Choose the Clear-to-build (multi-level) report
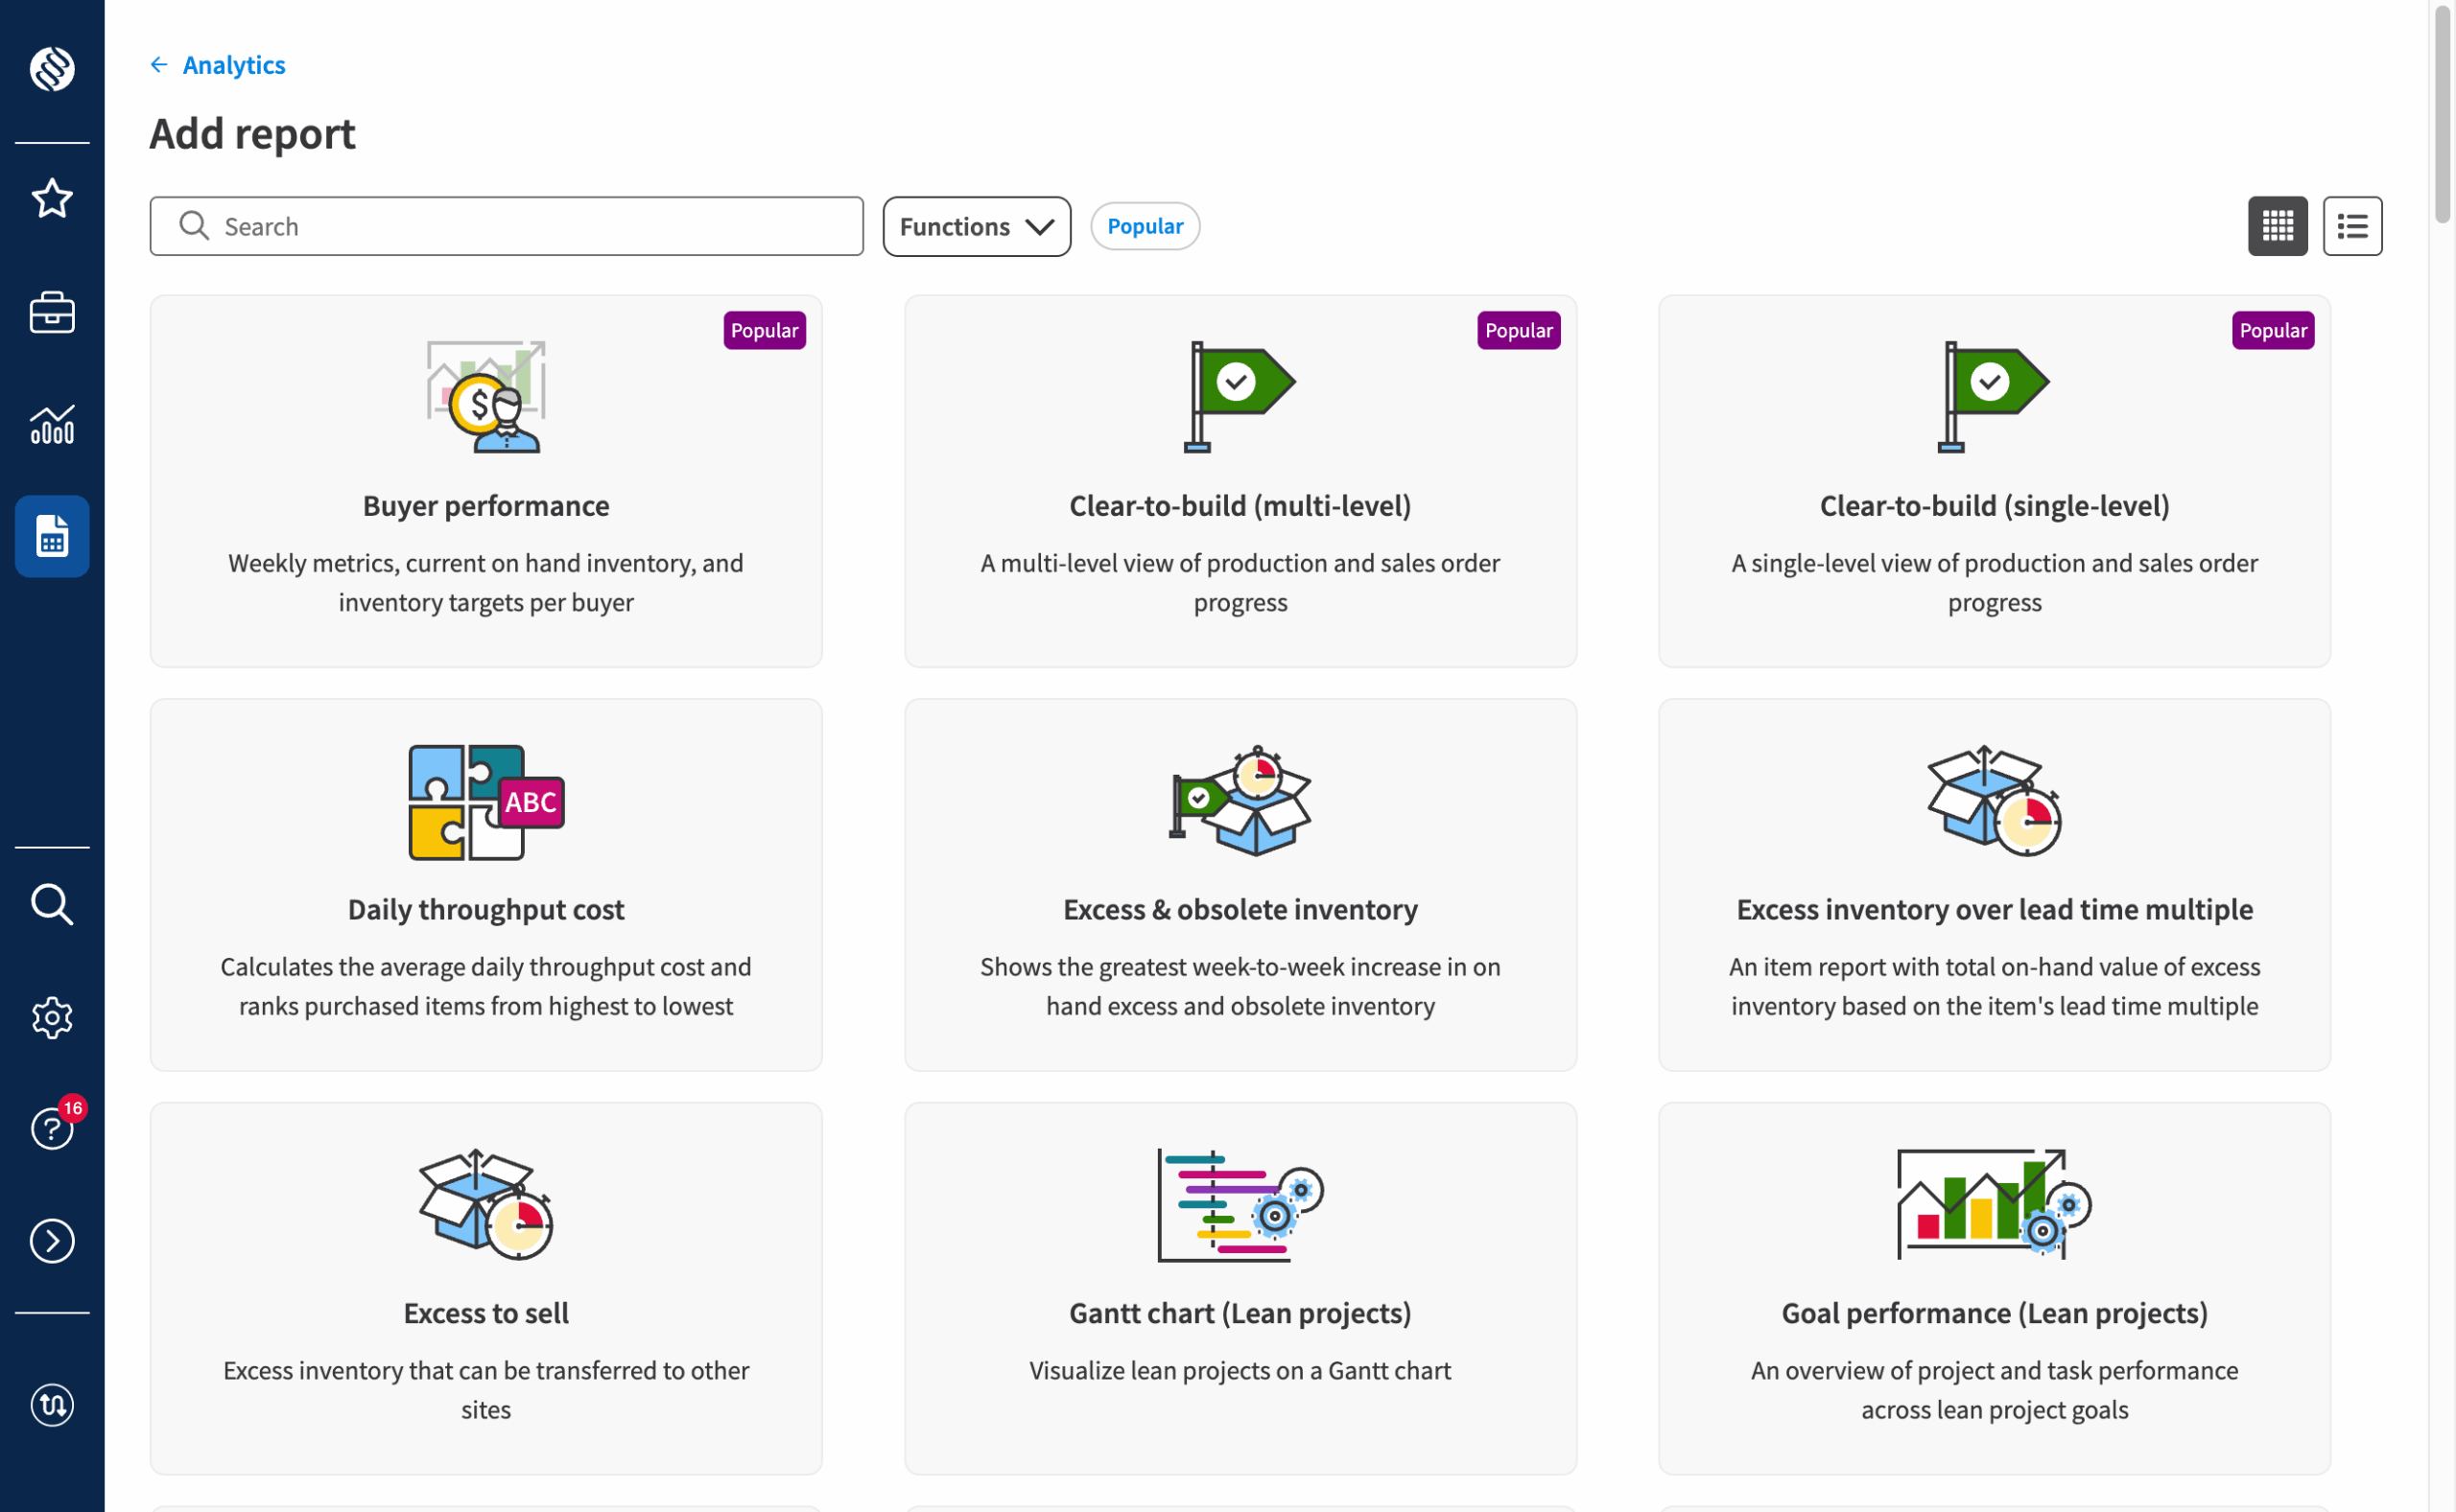 click(x=1240, y=481)
